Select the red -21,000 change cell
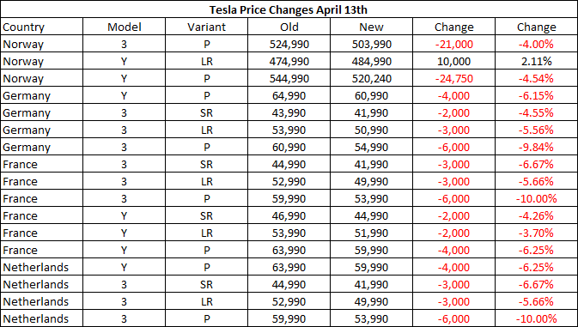The image size is (578, 327). click(453, 44)
